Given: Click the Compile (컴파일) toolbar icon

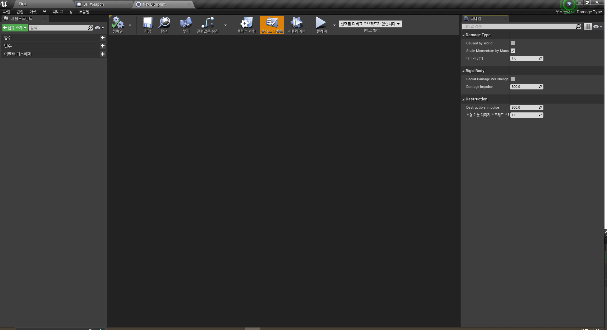Looking at the screenshot, I should coord(118,25).
